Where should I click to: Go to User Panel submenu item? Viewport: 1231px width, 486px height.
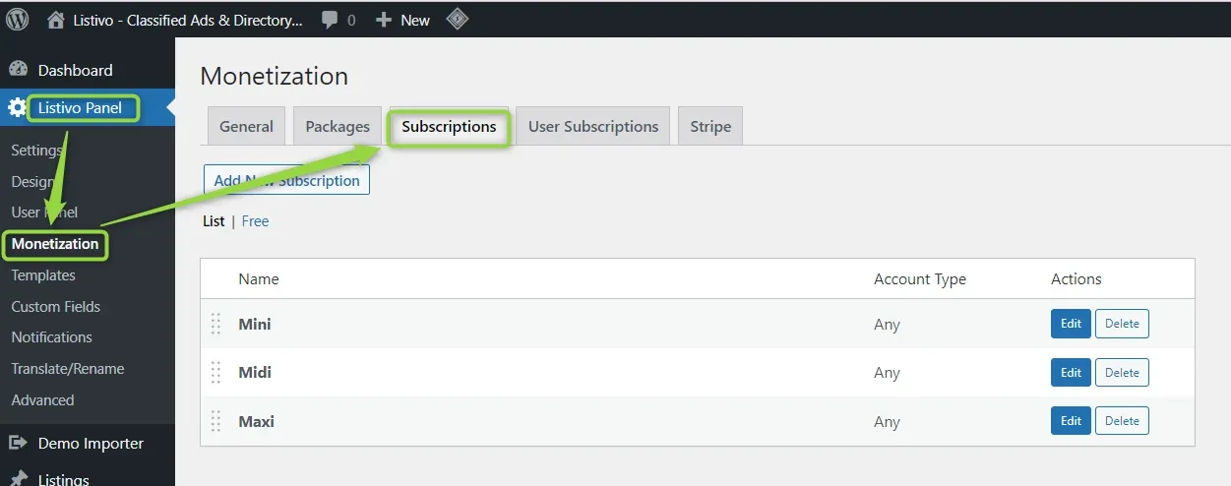(44, 213)
